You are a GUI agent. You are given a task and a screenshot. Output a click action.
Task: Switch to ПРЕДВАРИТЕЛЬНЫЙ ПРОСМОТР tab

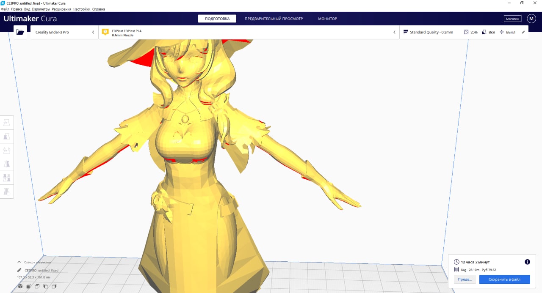[274, 19]
